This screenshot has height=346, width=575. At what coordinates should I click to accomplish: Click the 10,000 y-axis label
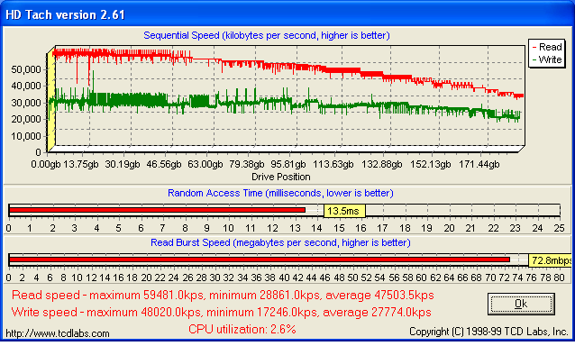[x=26, y=136]
